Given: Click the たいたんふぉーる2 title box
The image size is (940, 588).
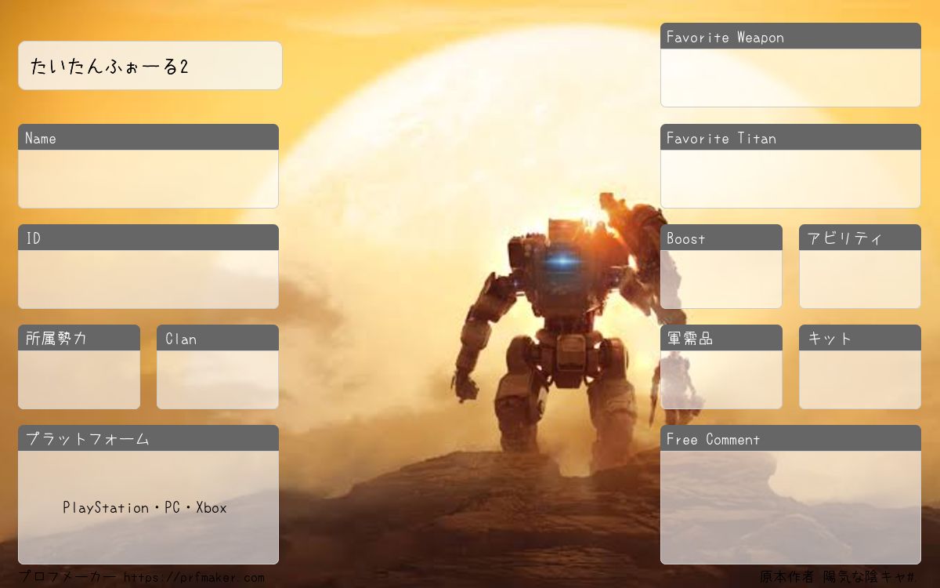Looking at the screenshot, I should tap(150, 66).
